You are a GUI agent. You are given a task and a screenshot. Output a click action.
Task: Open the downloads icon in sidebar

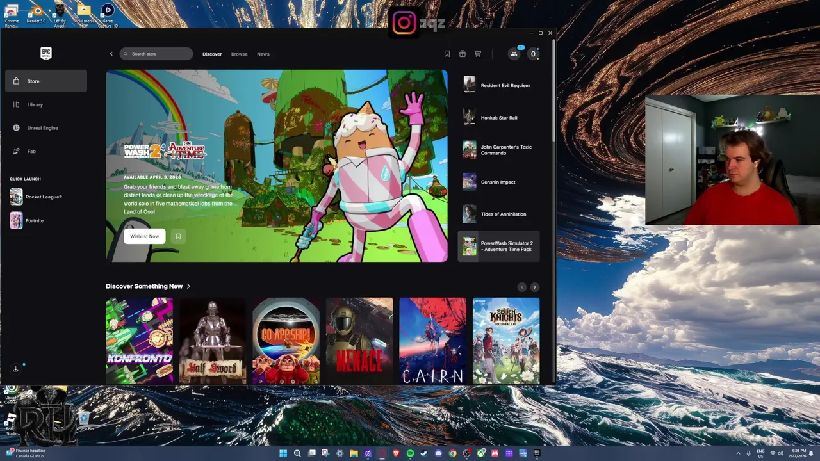(x=16, y=369)
